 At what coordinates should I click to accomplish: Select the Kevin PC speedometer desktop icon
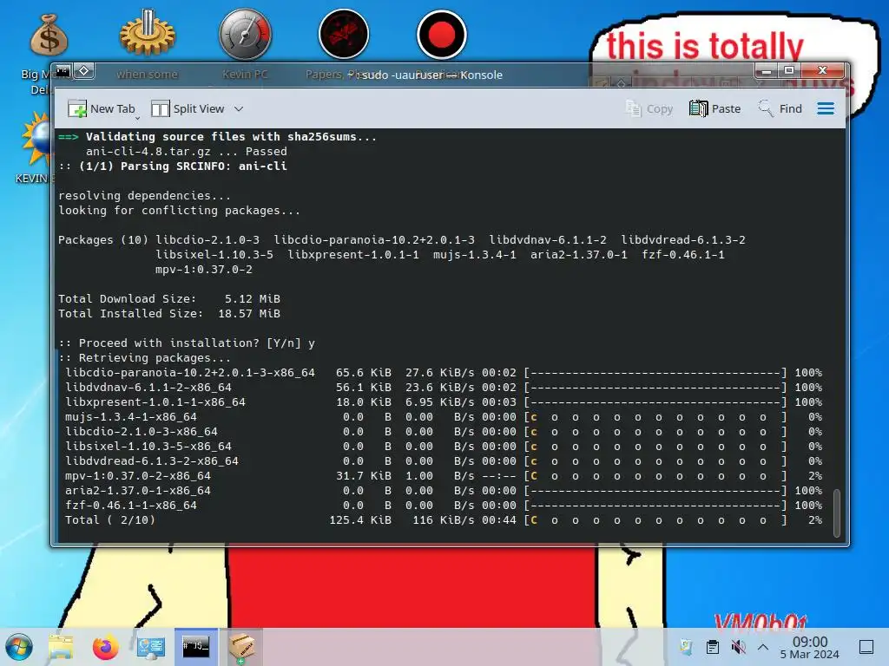(x=245, y=34)
